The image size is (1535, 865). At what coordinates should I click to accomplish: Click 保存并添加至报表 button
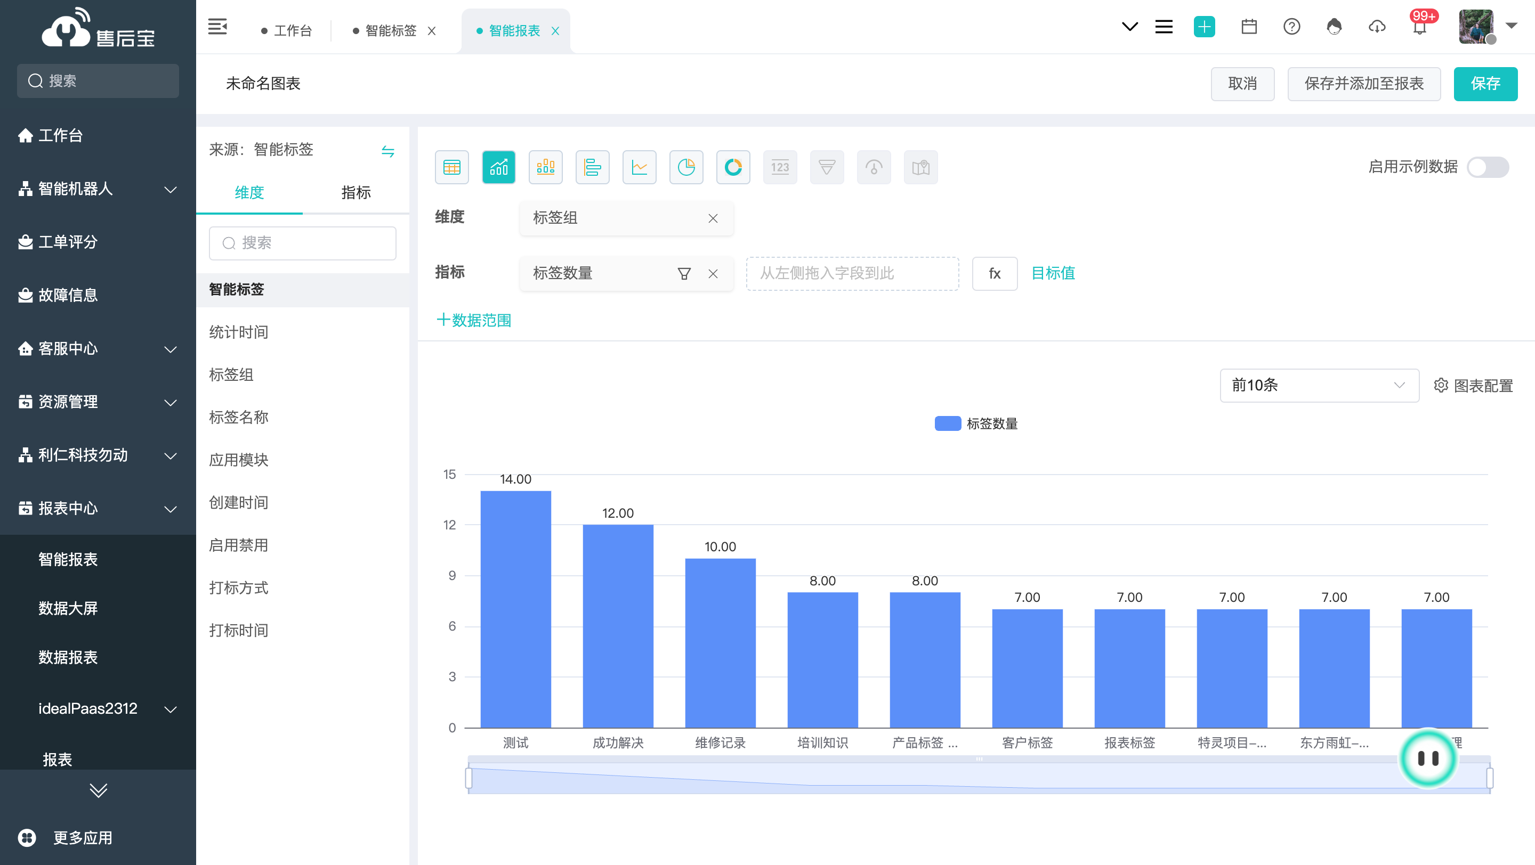(x=1364, y=84)
